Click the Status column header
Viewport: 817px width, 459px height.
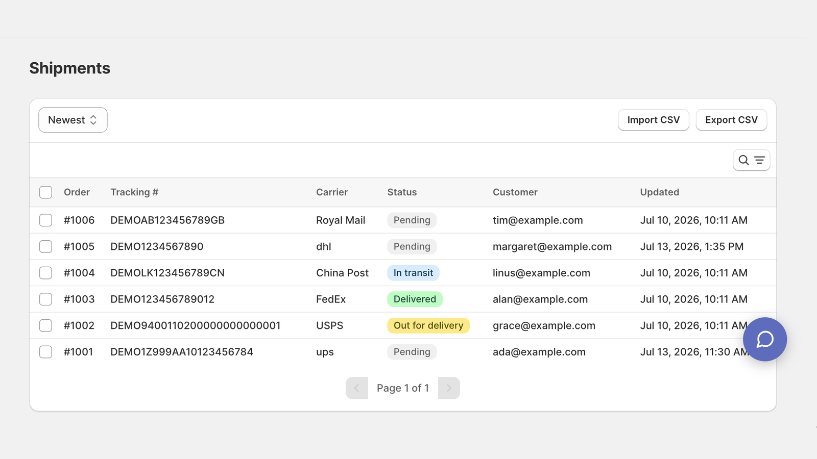point(402,192)
